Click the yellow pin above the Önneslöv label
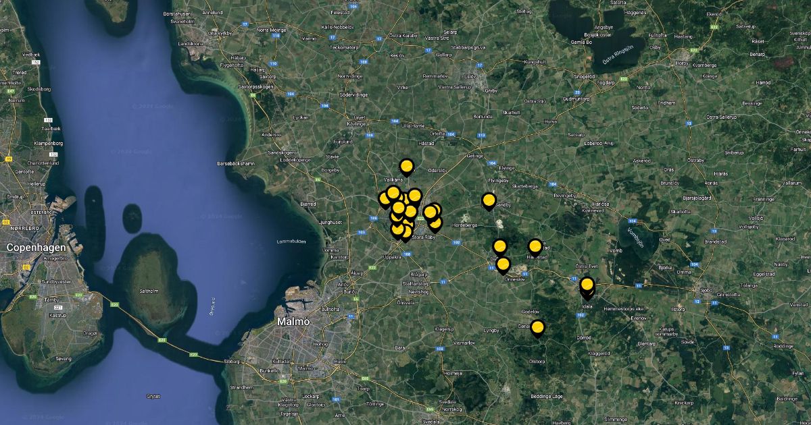The height and width of the screenshot is (425, 811). [503, 264]
